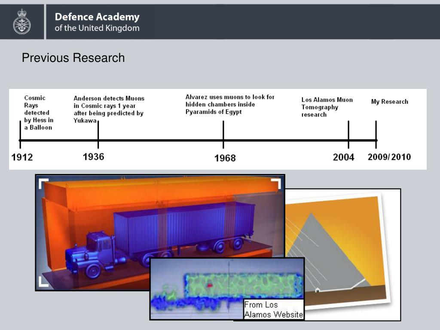Viewport: 440px width, 330px height.
Task: Select the Anderson detects Muons caption
Action: click(x=109, y=109)
